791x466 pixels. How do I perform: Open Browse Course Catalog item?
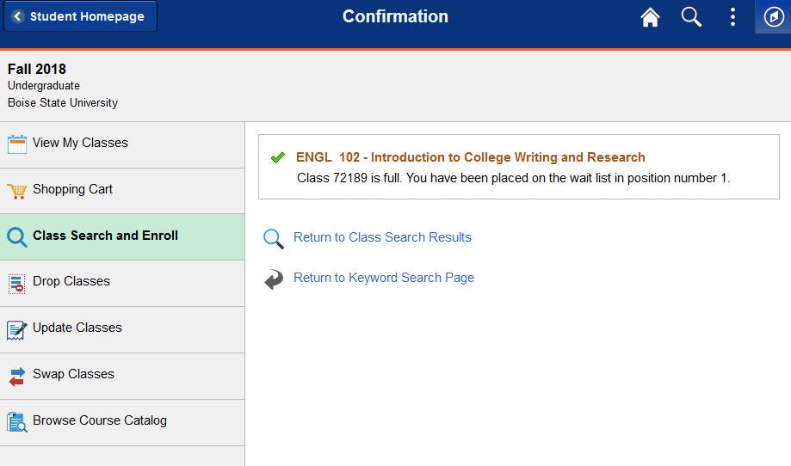tap(122, 423)
